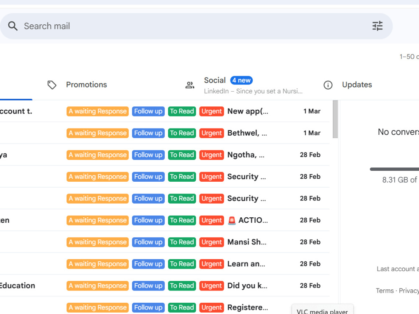Viewport: 419px width, 314px height.
Task: Open the Terms link
Action: [385, 291]
